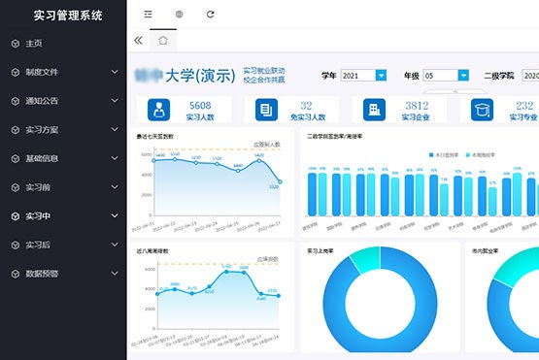Expand the 实习后 chevron

coord(115,245)
